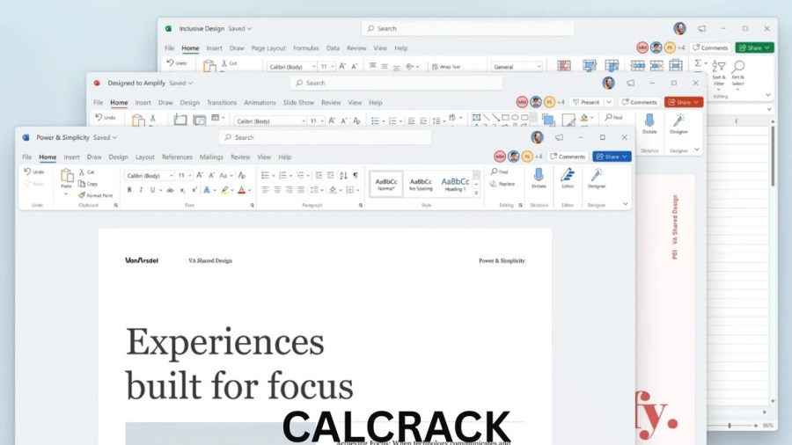The image size is (792, 445).
Task: Click the Cut scissors icon in Word ribbon
Action: (x=82, y=172)
